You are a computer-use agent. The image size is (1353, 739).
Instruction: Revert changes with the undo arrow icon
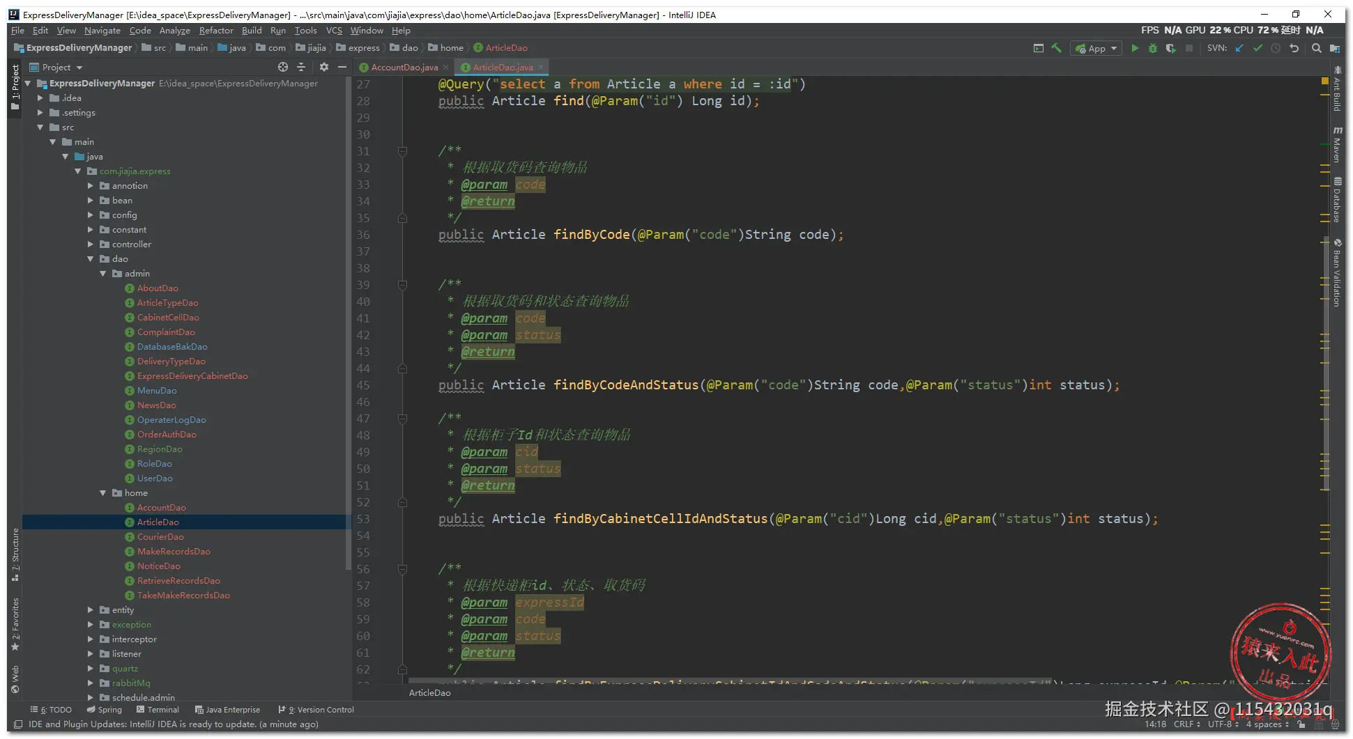coord(1294,48)
